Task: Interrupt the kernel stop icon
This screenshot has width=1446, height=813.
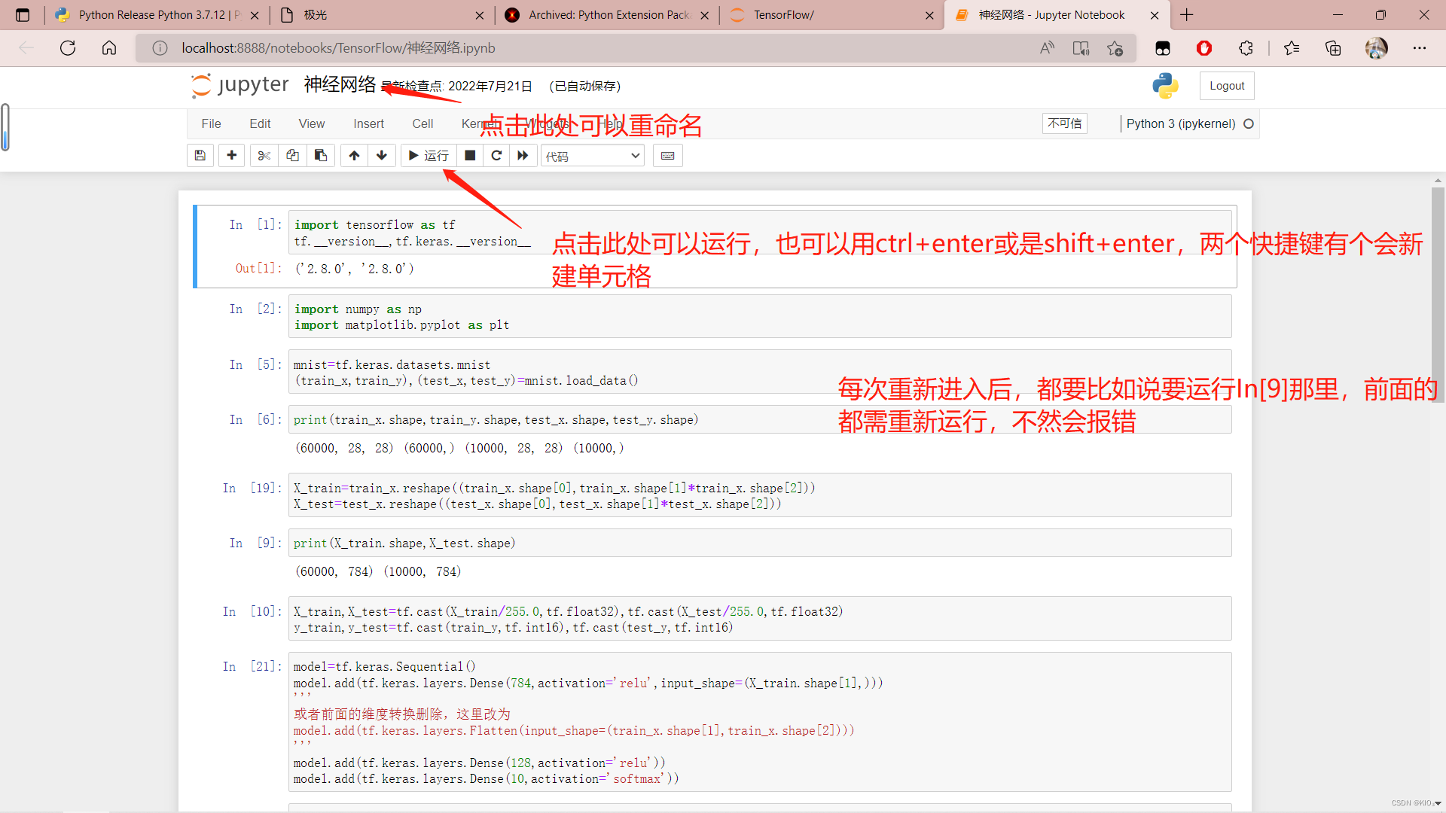Action: pyautogui.click(x=470, y=156)
